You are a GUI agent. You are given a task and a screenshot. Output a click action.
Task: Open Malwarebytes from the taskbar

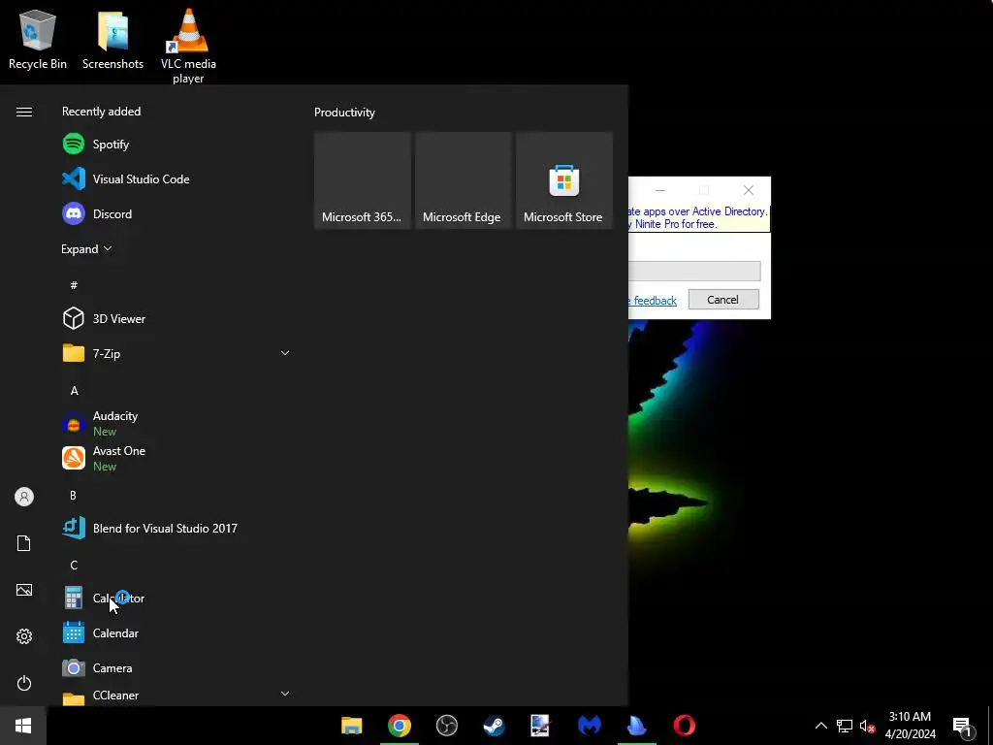pyautogui.click(x=589, y=726)
